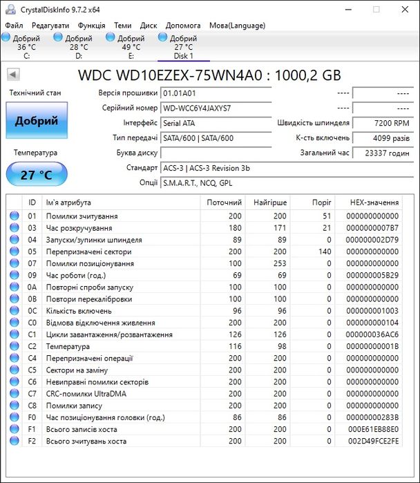Click the blue Добрий health status button
Image resolution: width=420 pixels, height=483 pixels.
tap(37, 120)
